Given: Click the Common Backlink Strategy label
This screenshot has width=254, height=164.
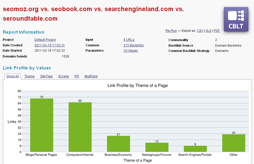Looking at the screenshot, I should [x=189, y=51].
